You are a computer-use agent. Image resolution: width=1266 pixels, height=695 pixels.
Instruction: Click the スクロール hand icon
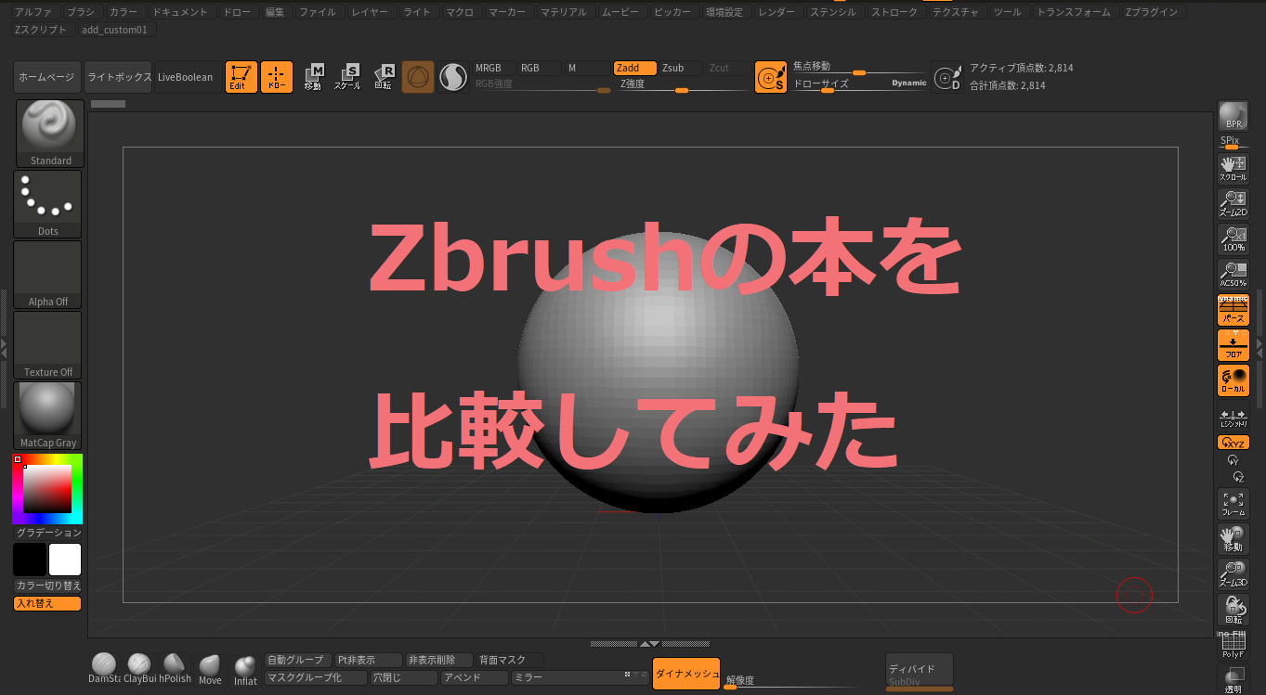pyautogui.click(x=1233, y=168)
